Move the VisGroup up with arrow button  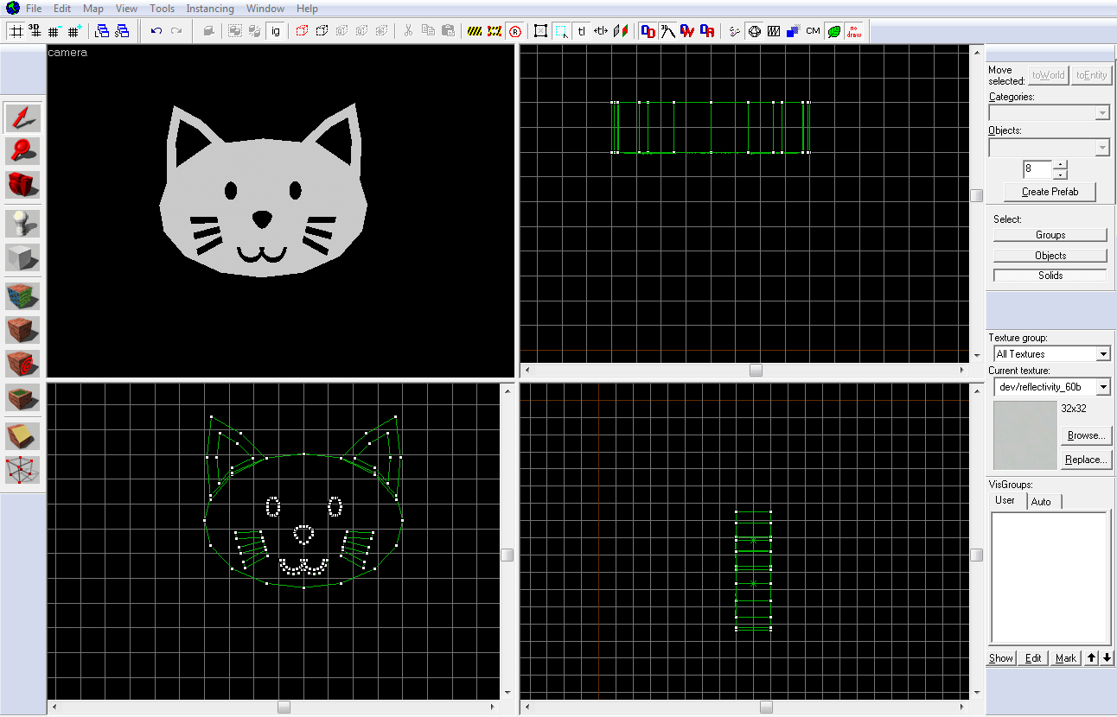(1092, 658)
